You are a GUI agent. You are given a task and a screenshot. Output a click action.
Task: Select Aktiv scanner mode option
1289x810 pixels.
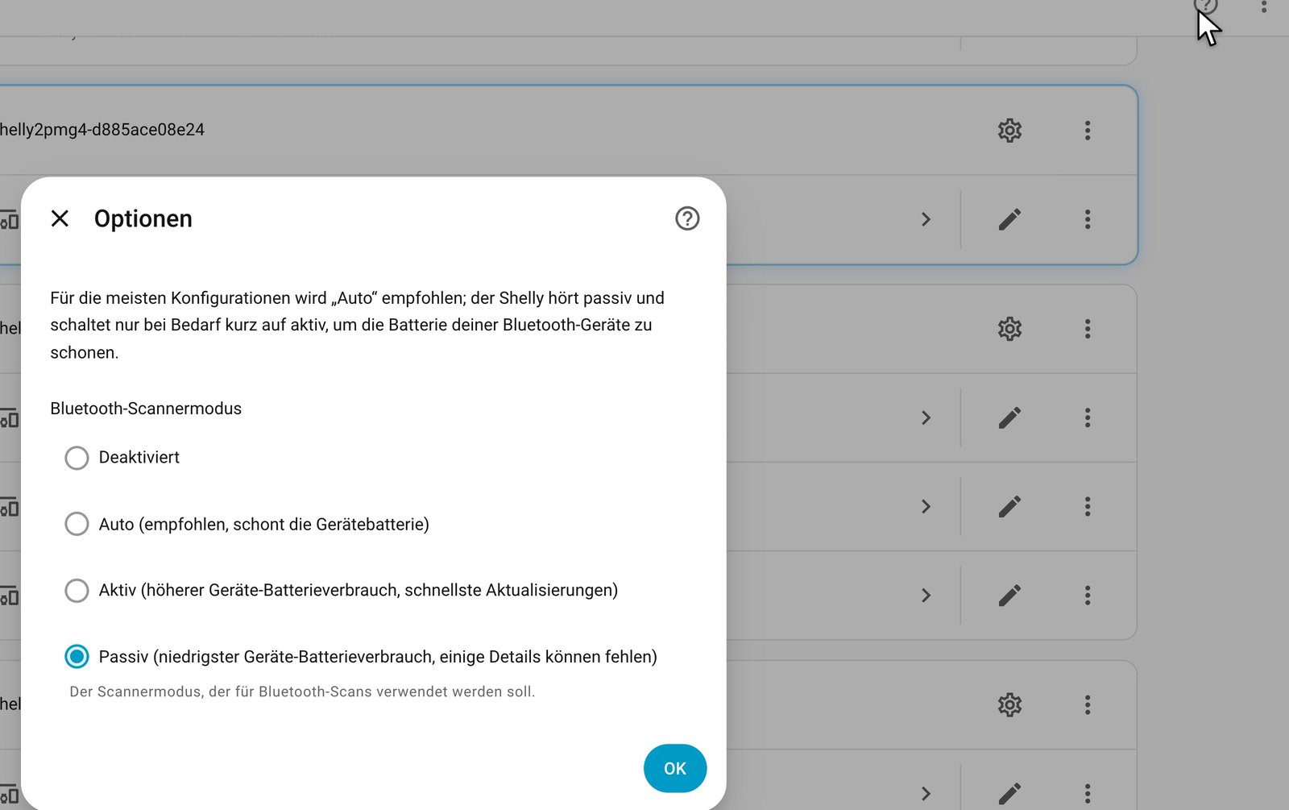[77, 591]
